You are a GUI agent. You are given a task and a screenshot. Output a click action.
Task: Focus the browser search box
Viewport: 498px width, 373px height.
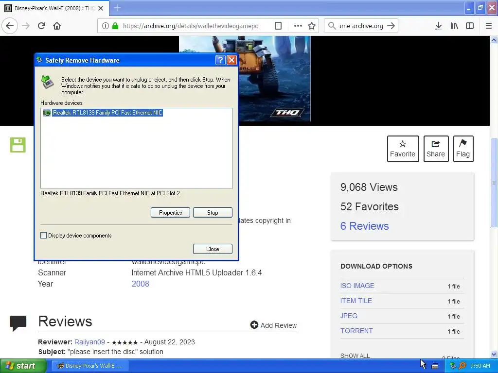(361, 26)
